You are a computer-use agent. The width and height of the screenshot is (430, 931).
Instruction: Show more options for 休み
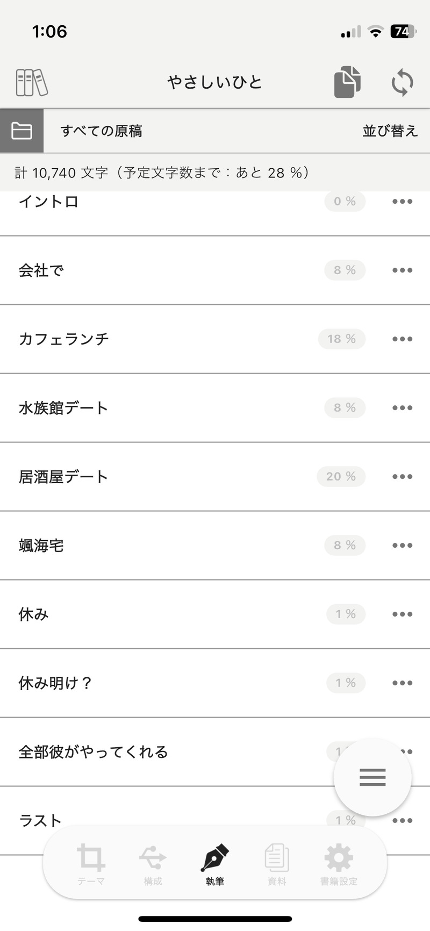coord(402,614)
